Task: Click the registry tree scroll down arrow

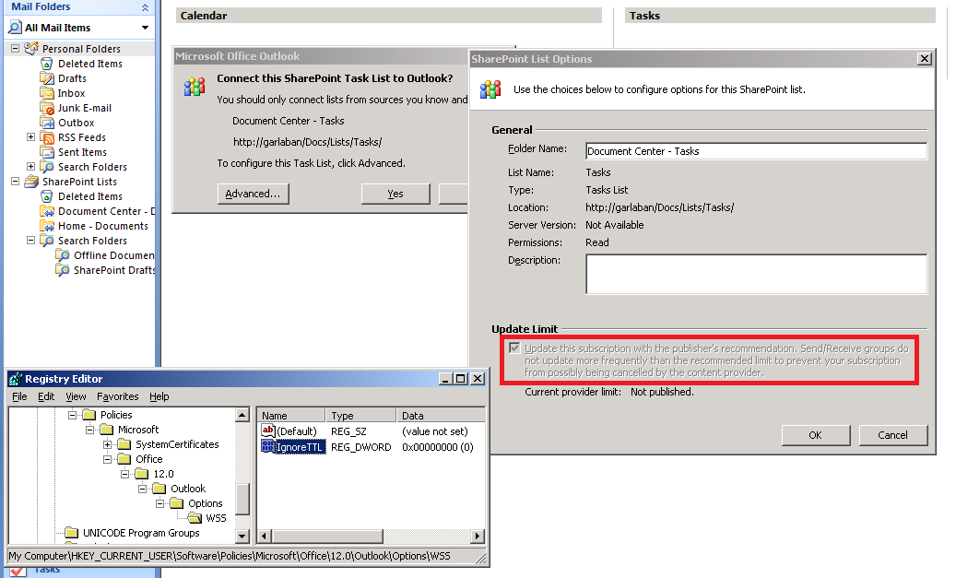Action: pyautogui.click(x=242, y=536)
